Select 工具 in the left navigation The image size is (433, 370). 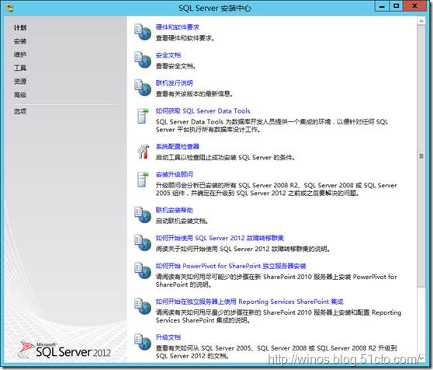[x=20, y=68]
